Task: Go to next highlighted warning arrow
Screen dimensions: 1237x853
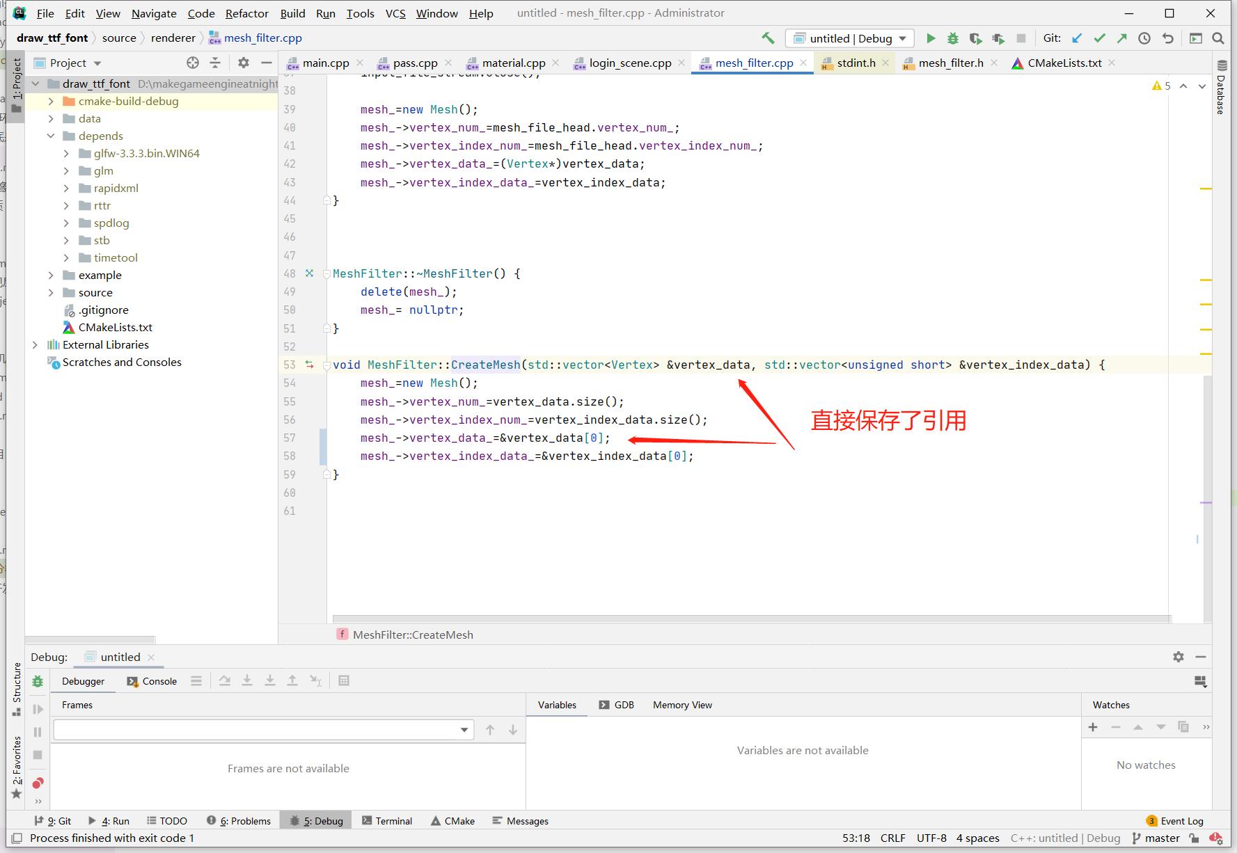Action: click(1201, 86)
